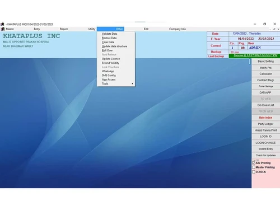Click the application icon in the title bar

tap(2, 24)
